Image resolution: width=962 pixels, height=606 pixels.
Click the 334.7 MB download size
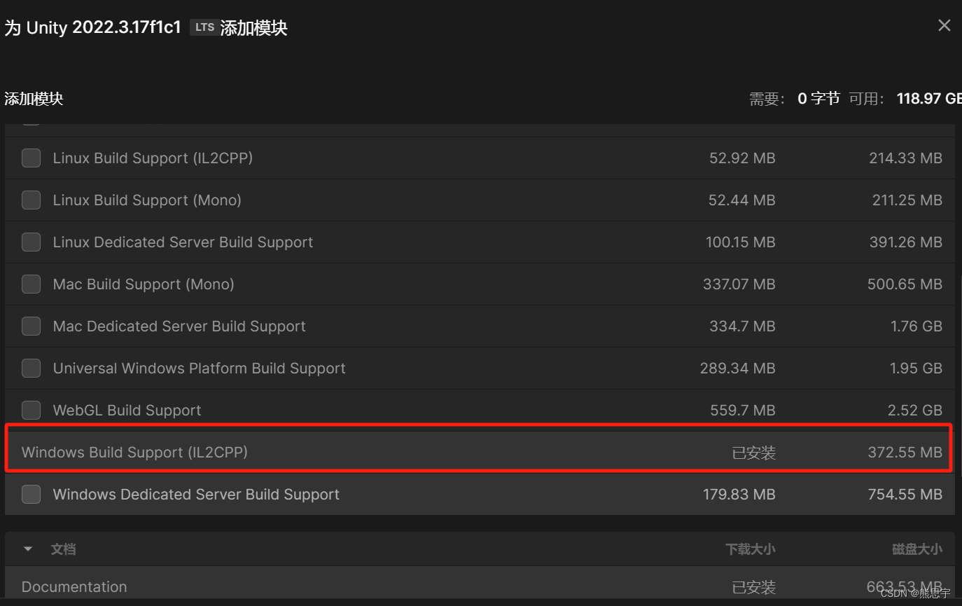tap(742, 326)
